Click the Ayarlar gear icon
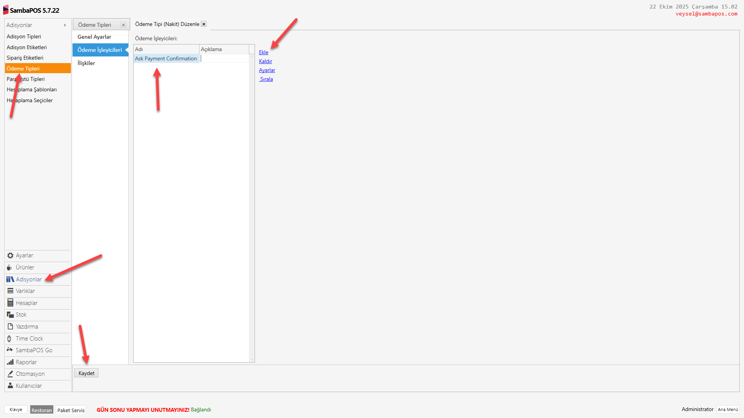 [x=10, y=255]
